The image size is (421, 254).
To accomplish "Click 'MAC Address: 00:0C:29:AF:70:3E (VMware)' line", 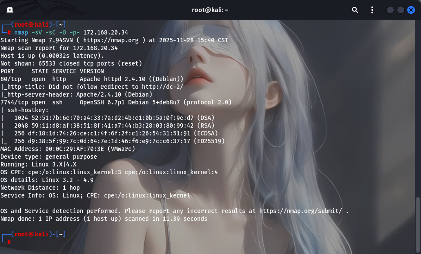I will coord(68,149).
